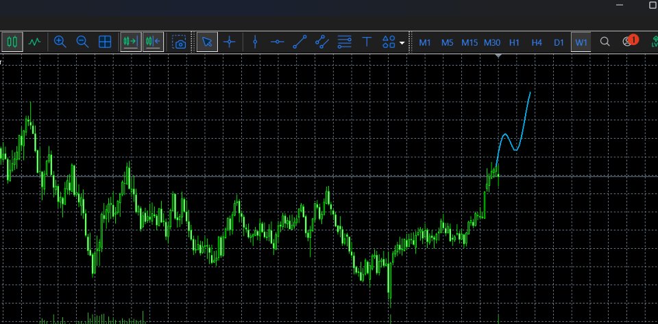Open the shapes objects tool
The image size is (658, 324).
click(389, 42)
